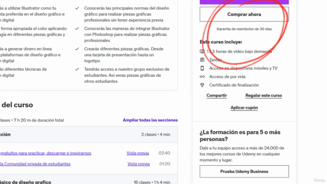Click the infinity icon beside Acceso de por vida
The image size is (327, 184).
(202, 77)
